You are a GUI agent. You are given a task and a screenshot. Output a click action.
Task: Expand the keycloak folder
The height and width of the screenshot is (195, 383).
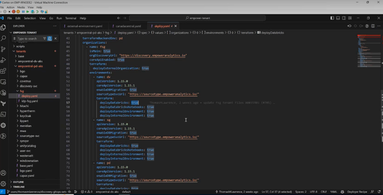[x=26, y=116]
